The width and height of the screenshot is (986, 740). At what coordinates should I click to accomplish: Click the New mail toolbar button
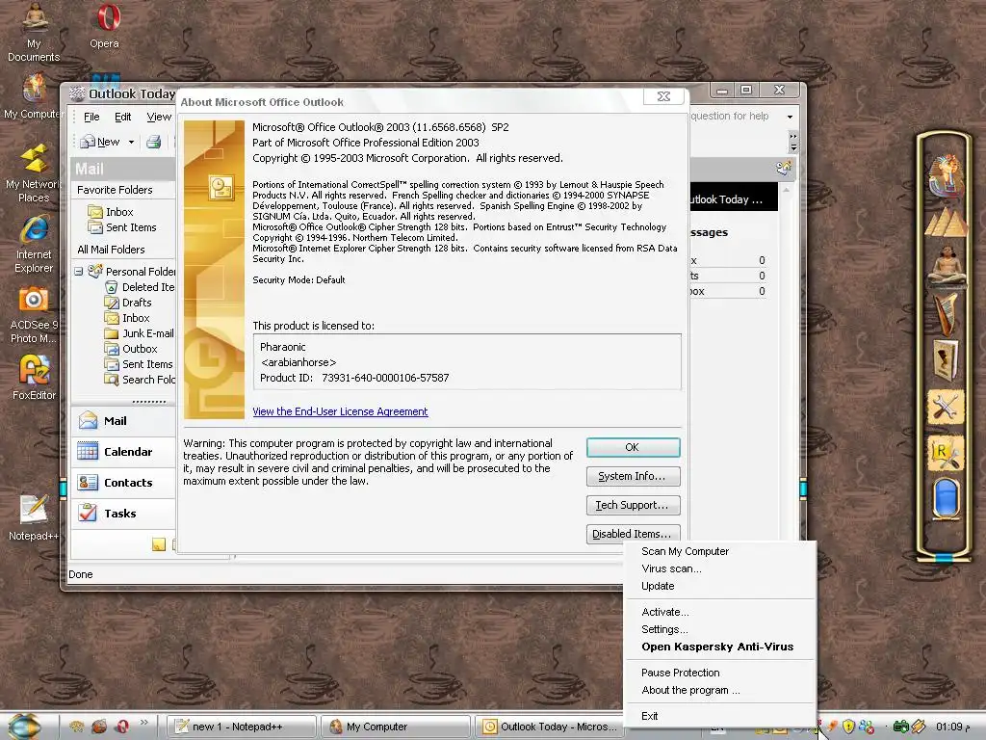click(x=100, y=143)
